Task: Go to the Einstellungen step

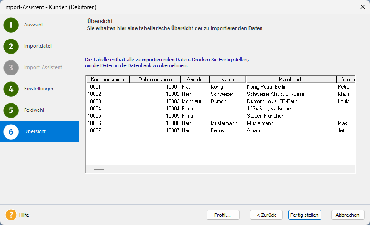Action: tap(39, 89)
